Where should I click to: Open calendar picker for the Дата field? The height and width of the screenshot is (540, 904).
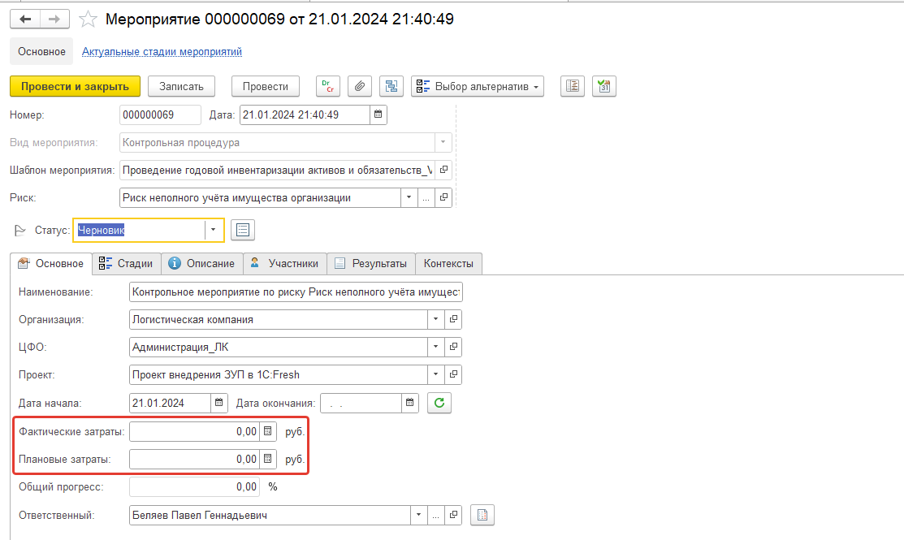point(378,114)
